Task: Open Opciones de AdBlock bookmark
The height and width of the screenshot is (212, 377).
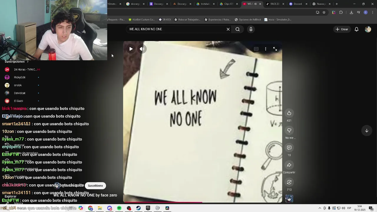Action: coord(248,20)
